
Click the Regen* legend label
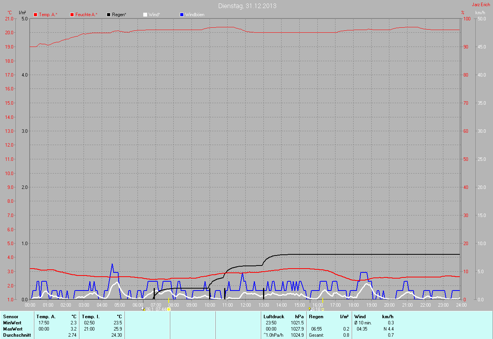[119, 15]
